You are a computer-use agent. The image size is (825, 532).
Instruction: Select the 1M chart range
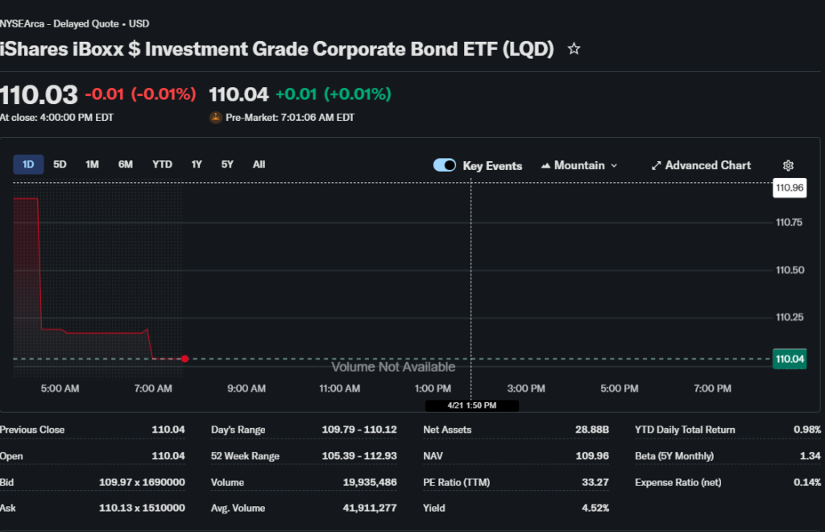(x=92, y=164)
